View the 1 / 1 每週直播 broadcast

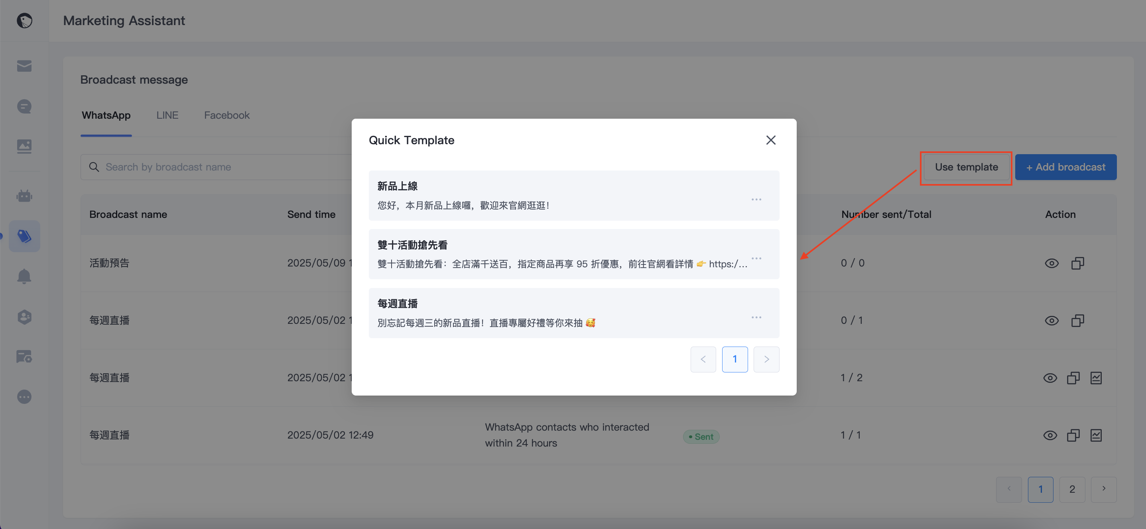(x=1050, y=435)
